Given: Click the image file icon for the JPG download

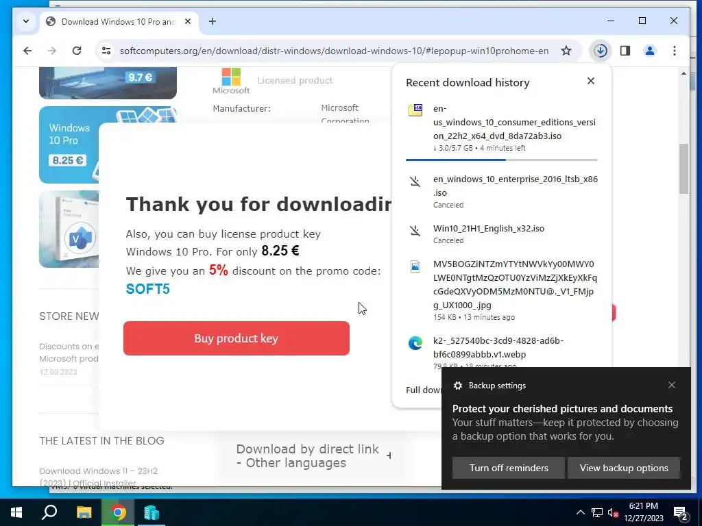Looking at the screenshot, I should (415, 266).
